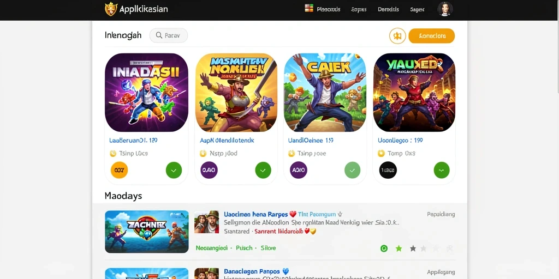Toggle green checkmark on second game card
559x279 pixels.
263,170
